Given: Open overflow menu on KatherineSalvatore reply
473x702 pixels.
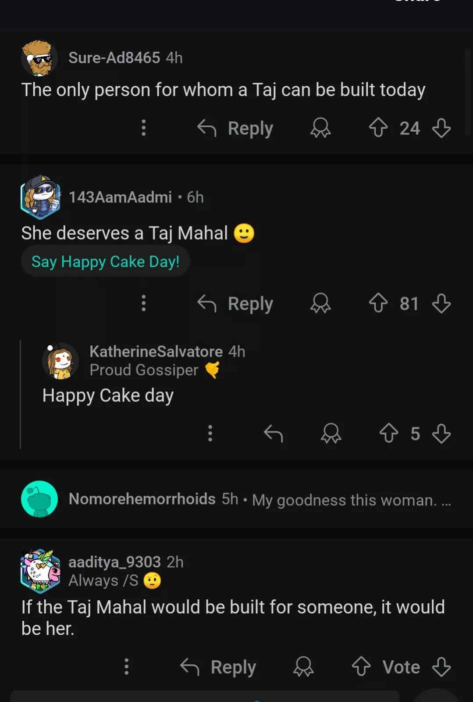Looking at the screenshot, I should tap(210, 433).
